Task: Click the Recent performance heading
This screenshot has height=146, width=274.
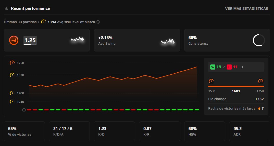Action: [x=30, y=8]
